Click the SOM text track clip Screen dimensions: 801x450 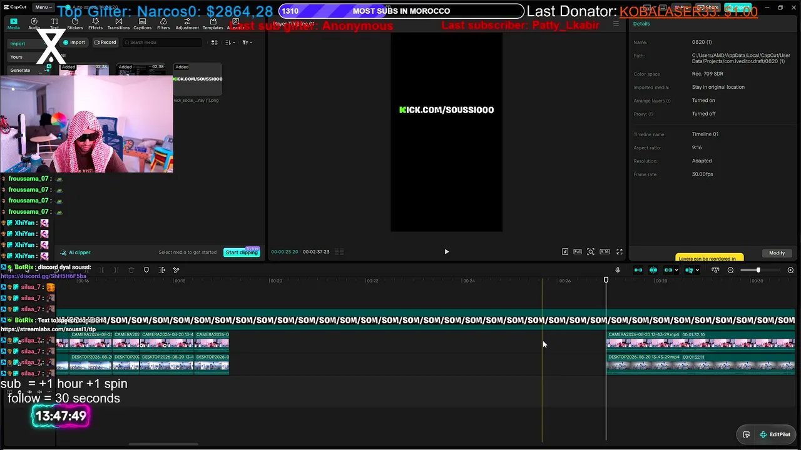tap(426, 320)
